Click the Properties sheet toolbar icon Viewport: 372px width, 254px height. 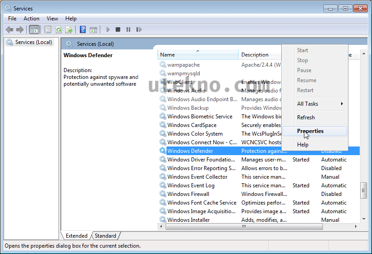tap(48, 29)
